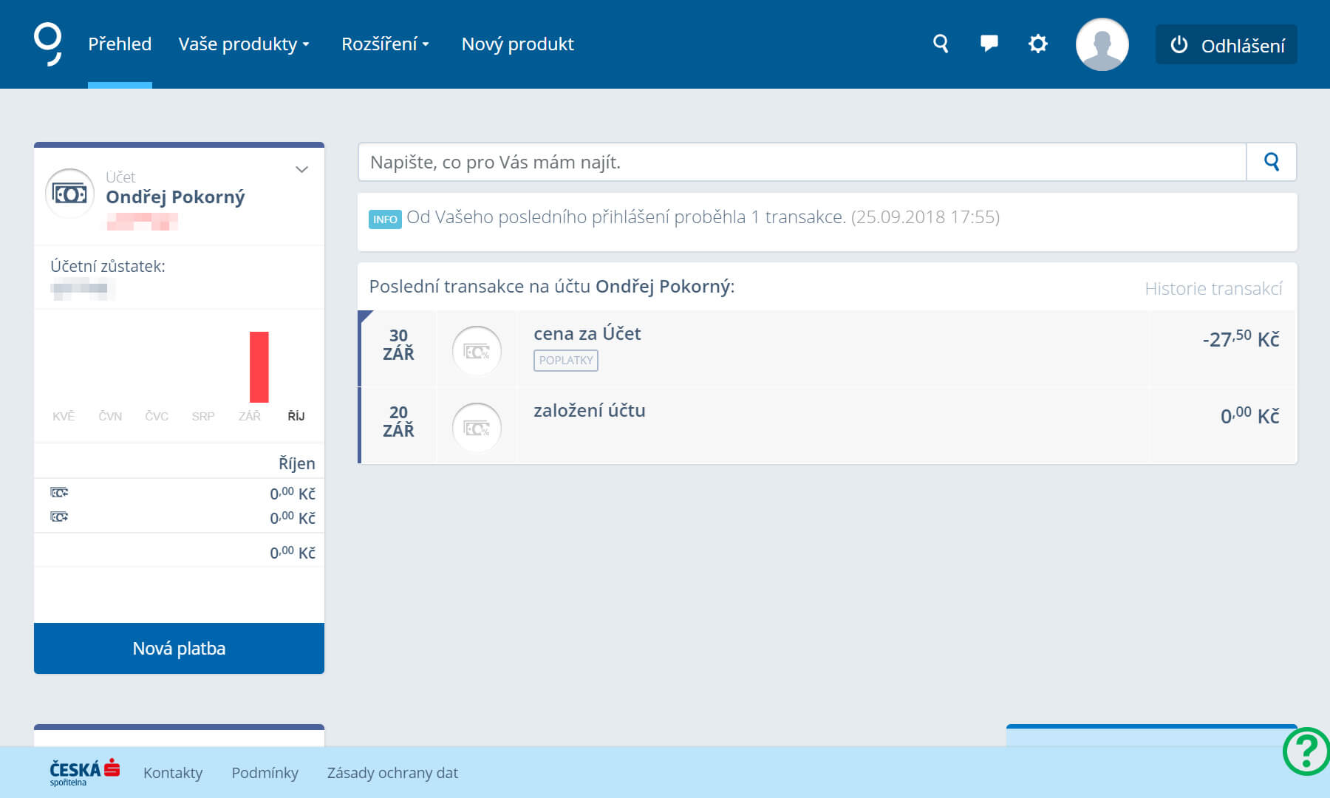Click the user profile avatar
Screen dimensions: 1330x798
(x=1102, y=44)
